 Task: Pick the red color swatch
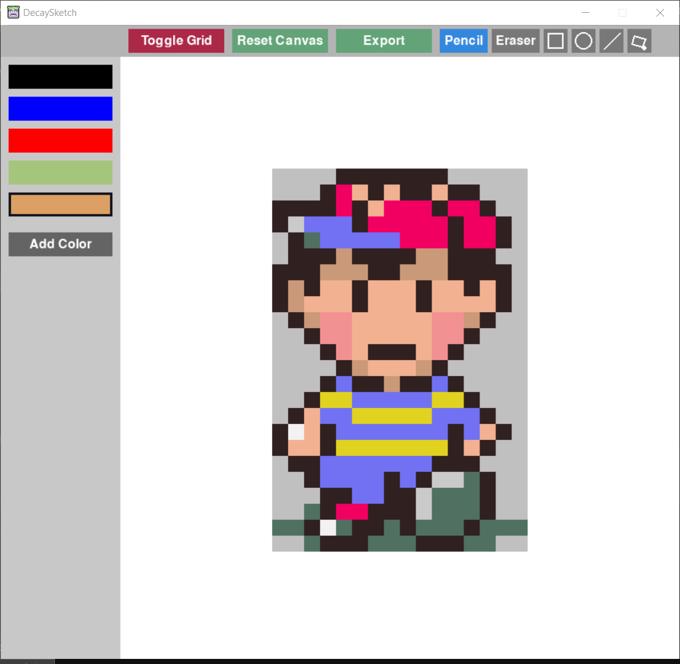pos(60,140)
